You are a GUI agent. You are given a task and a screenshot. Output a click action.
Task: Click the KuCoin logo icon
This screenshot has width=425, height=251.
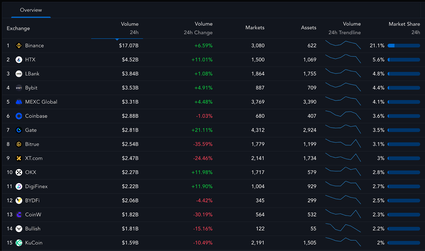click(x=19, y=243)
